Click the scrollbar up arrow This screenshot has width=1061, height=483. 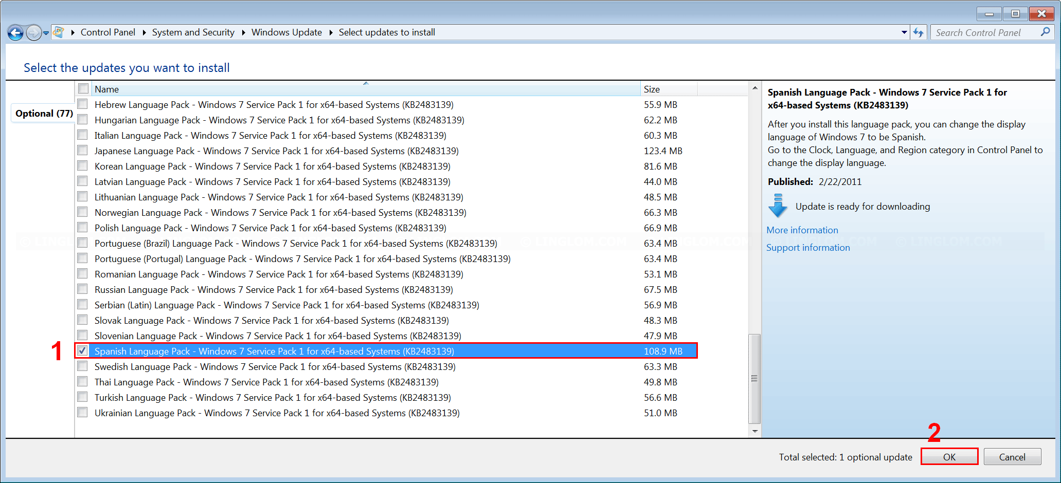tap(754, 88)
